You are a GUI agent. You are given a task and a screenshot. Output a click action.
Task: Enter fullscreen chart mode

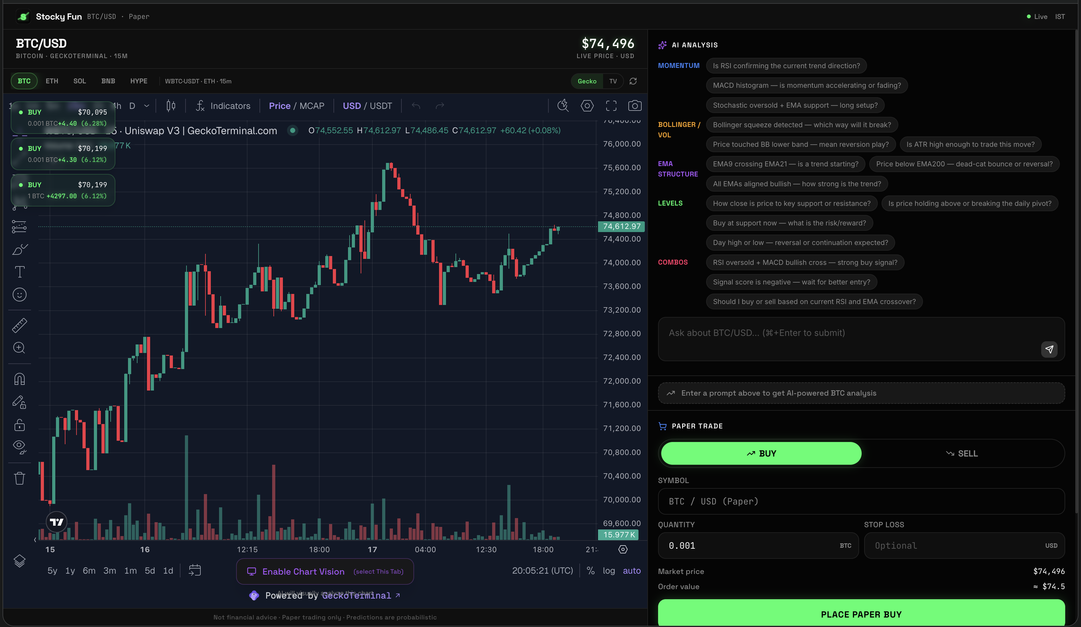(x=611, y=105)
